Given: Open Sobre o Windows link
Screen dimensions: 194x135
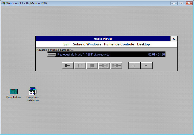Looking at the screenshot, I should click(x=87, y=44).
